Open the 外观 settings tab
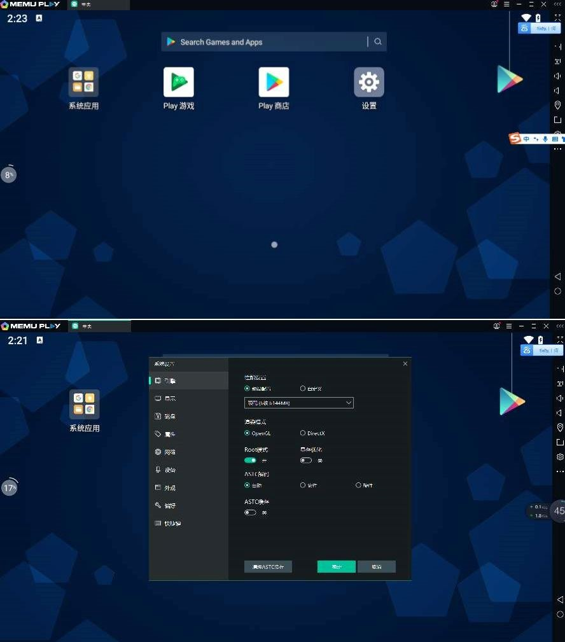This screenshot has height=642, width=565. coord(169,487)
